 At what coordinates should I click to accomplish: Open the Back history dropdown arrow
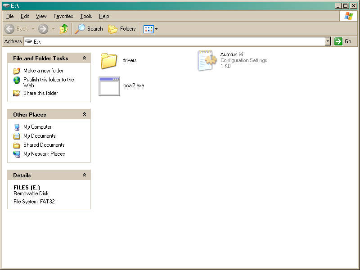pyautogui.click(x=33, y=29)
